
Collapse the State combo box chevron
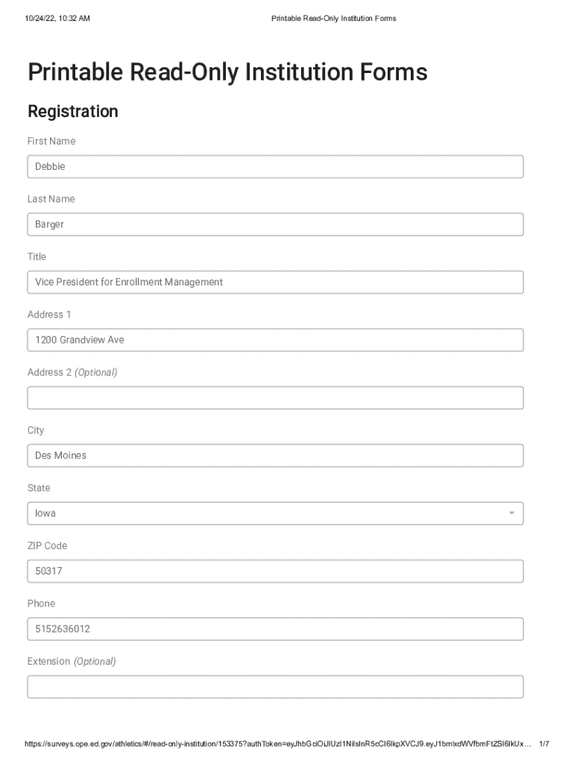[512, 513]
